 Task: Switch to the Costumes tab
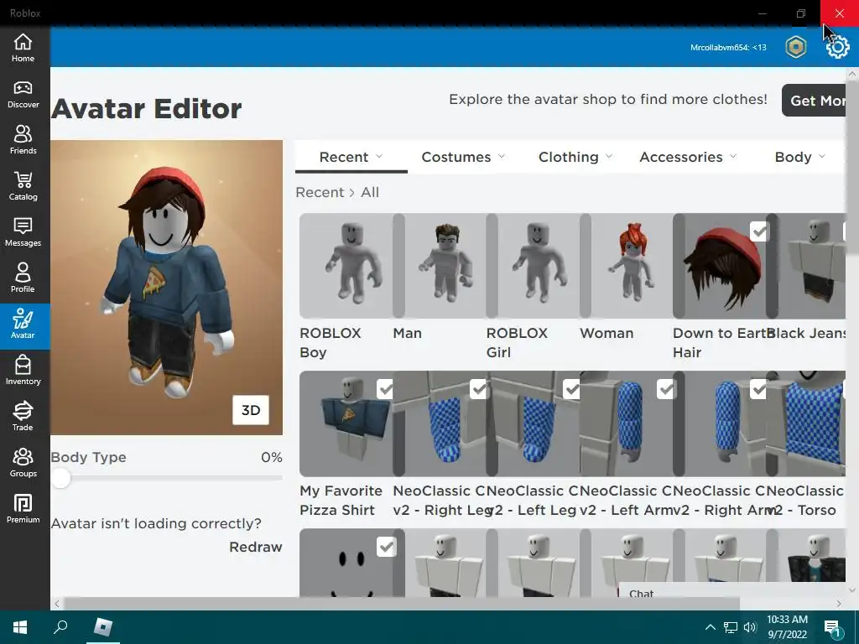coord(456,157)
